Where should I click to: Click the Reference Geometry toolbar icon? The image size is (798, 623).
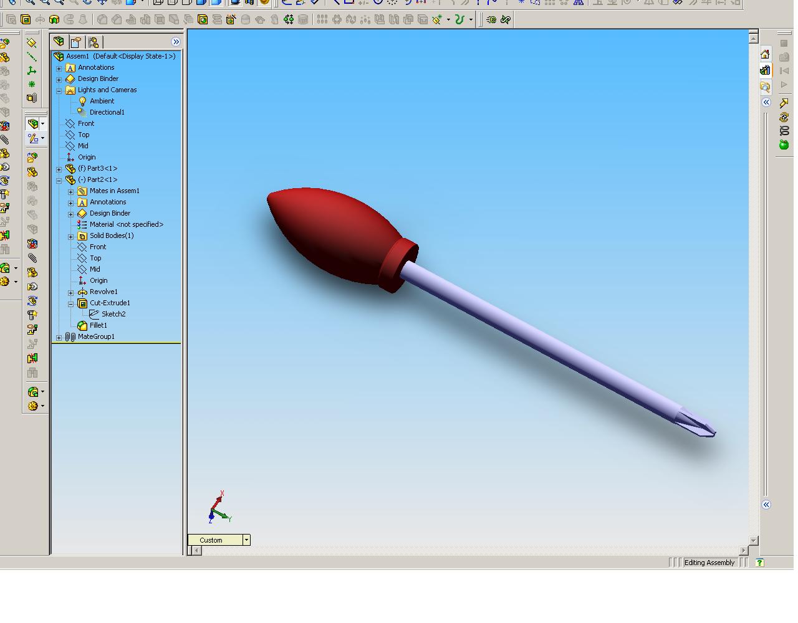[x=437, y=20]
